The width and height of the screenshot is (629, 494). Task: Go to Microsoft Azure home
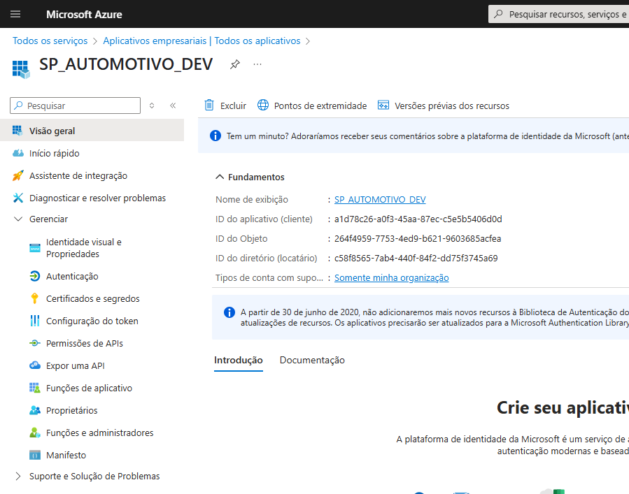point(84,15)
